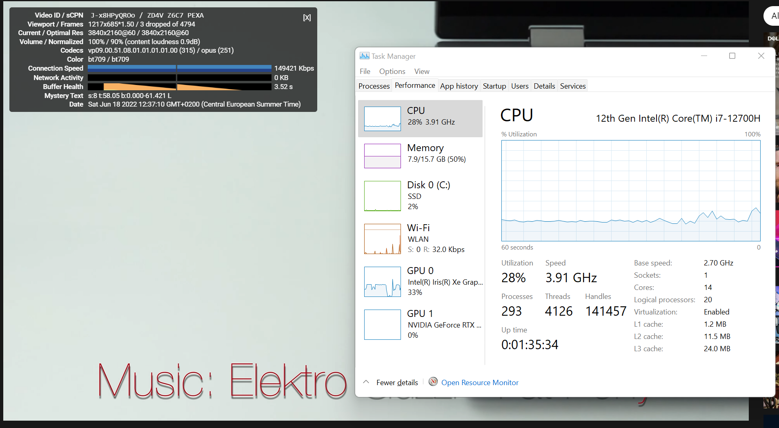Image resolution: width=779 pixels, height=428 pixels.
Task: Click the 28% utilization value
Action: 514,278
